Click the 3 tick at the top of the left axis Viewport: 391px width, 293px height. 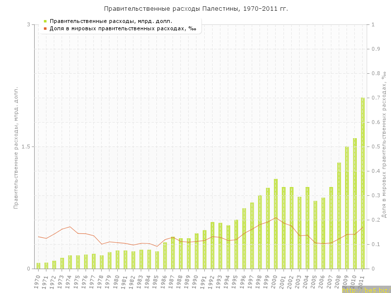[x=28, y=24]
